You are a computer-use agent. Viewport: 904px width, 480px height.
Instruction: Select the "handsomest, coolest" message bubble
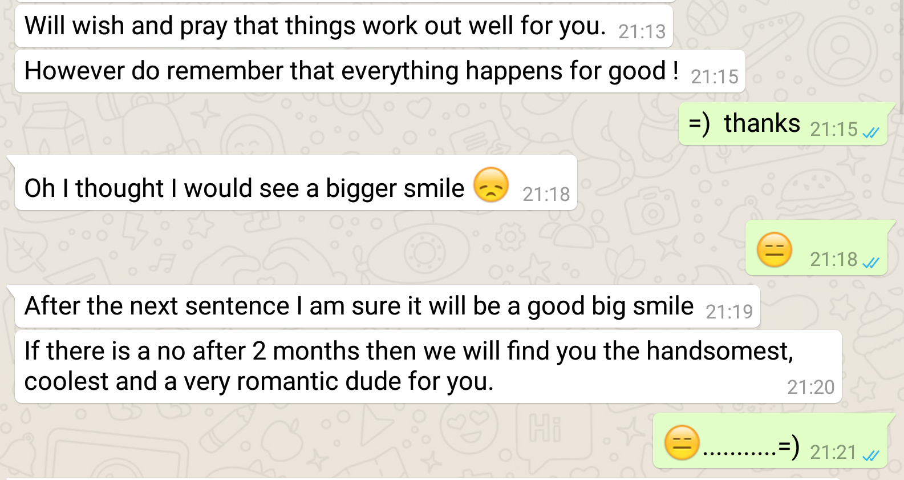pyautogui.click(x=408, y=366)
